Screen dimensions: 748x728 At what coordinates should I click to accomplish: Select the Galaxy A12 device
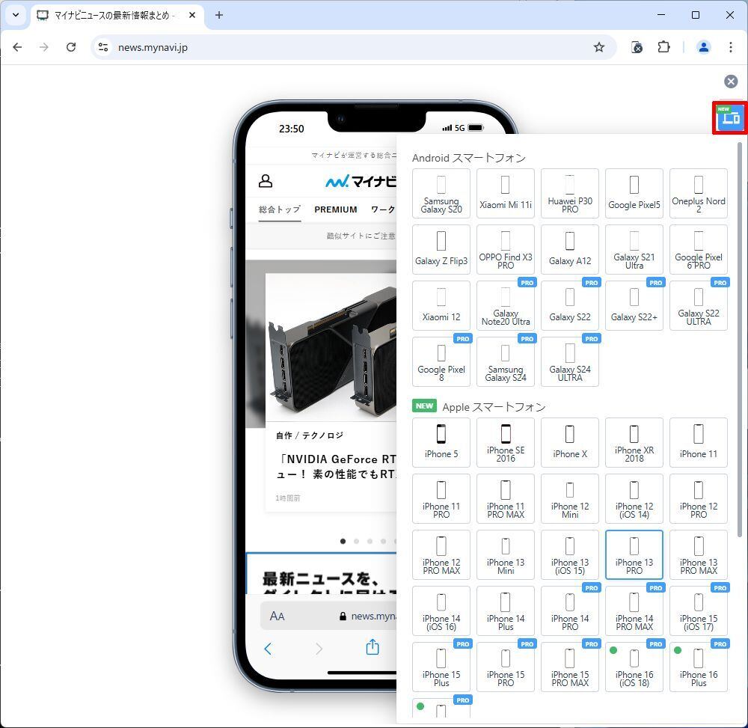(569, 249)
